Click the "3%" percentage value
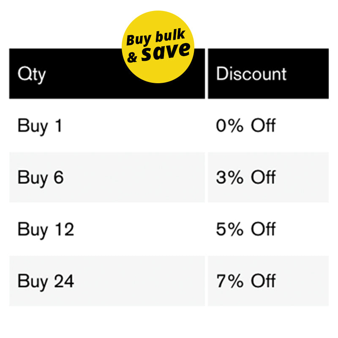This screenshot has height=338, width=338. point(230,177)
